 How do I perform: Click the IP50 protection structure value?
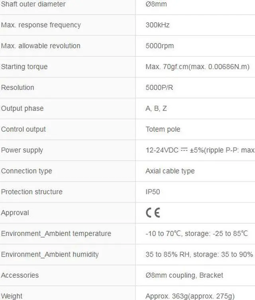coord(153,192)
